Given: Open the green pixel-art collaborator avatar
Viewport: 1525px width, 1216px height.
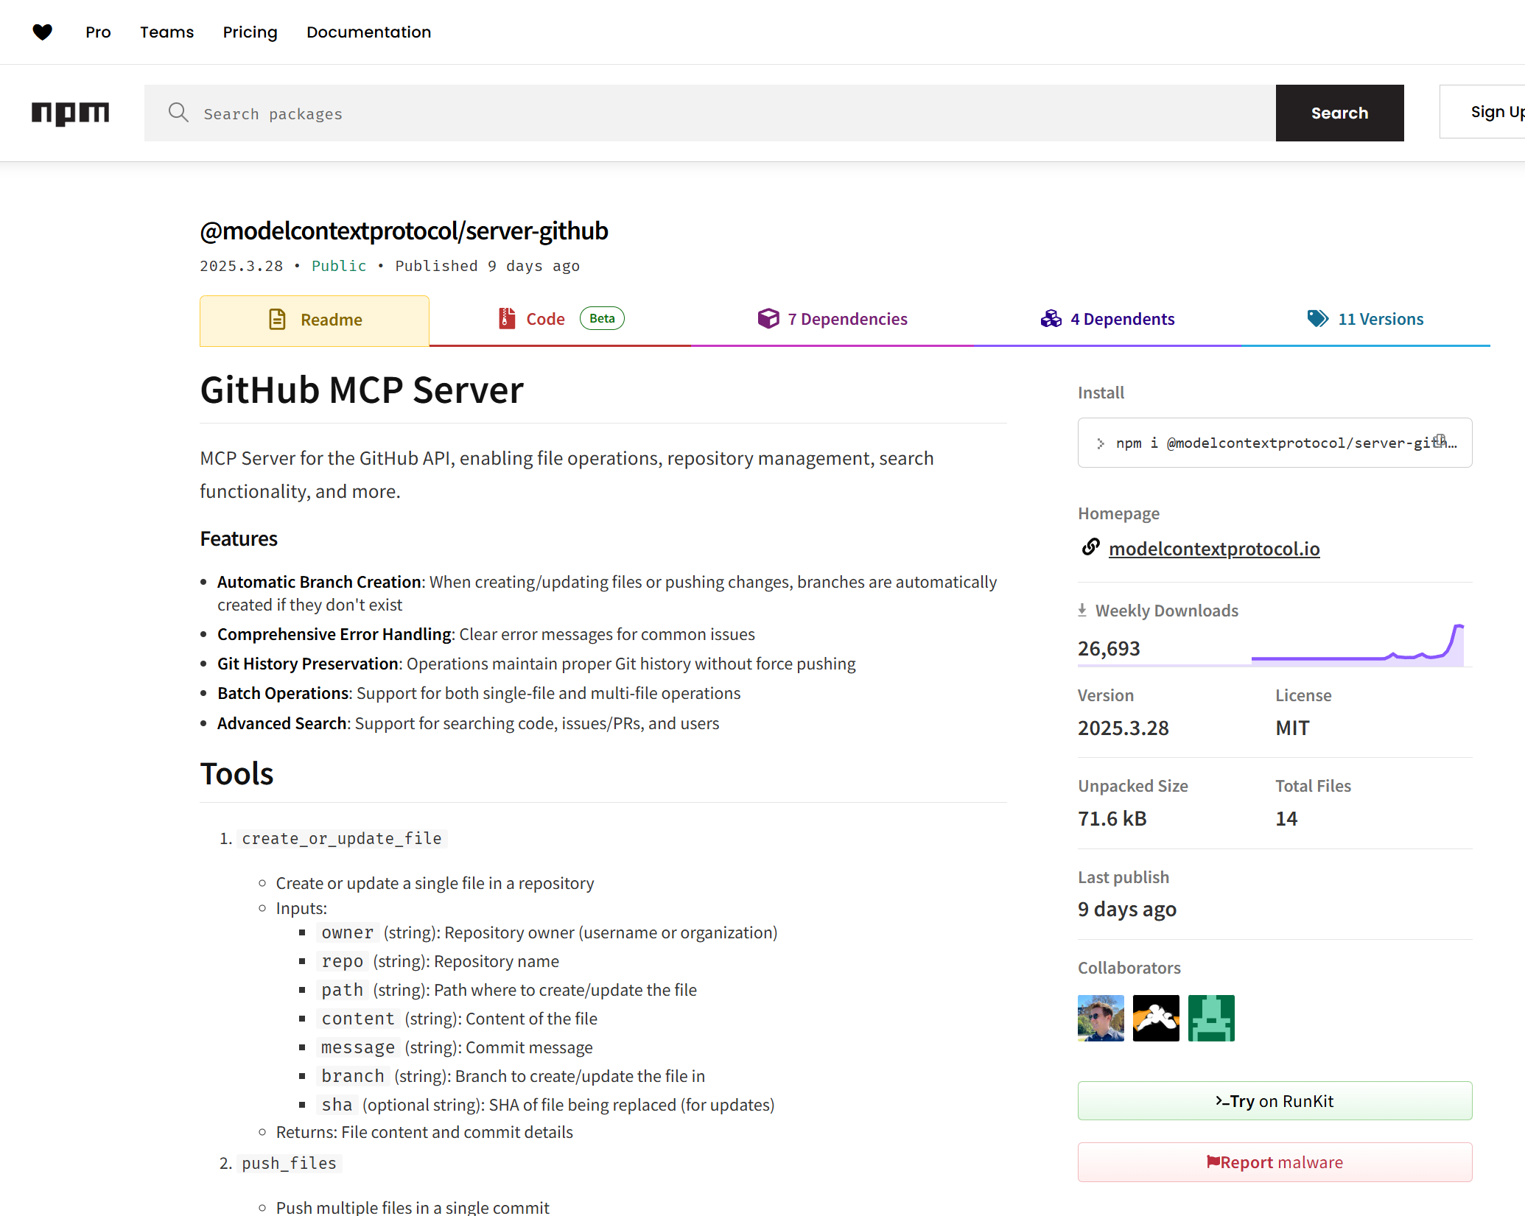Looking at the screenshot, I should [1211, 1018].
